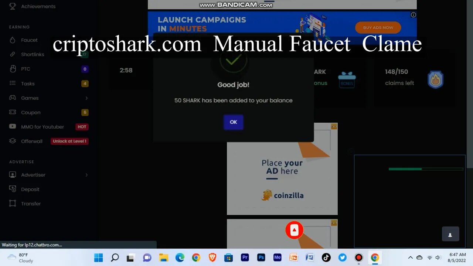
Task: Open the Faucet page from sidebar
Action: [x=29, y=40]
